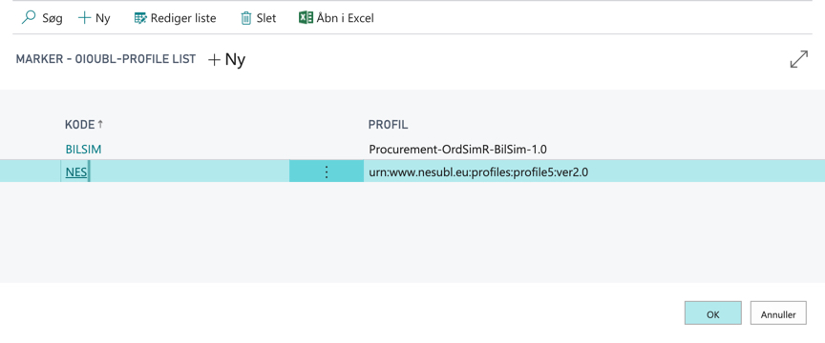Cancel with the Annuller button

click(778, 313)
